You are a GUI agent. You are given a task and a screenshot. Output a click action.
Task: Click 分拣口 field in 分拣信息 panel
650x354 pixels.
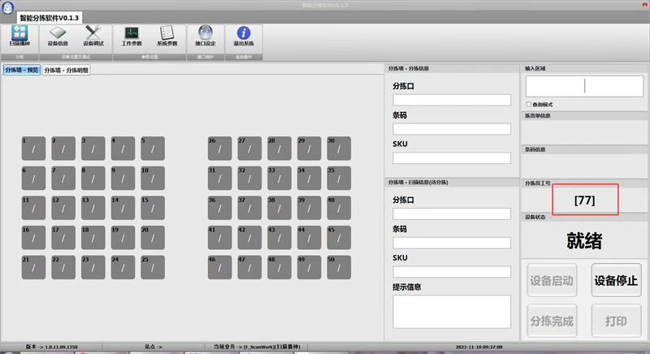452,100
